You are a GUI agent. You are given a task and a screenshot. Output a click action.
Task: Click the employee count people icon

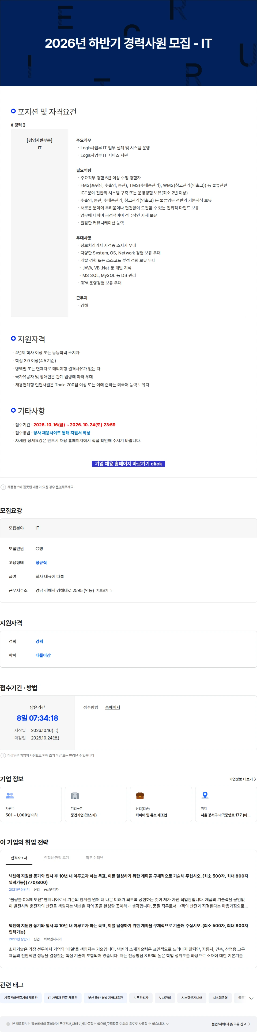(x=10, y=796)
